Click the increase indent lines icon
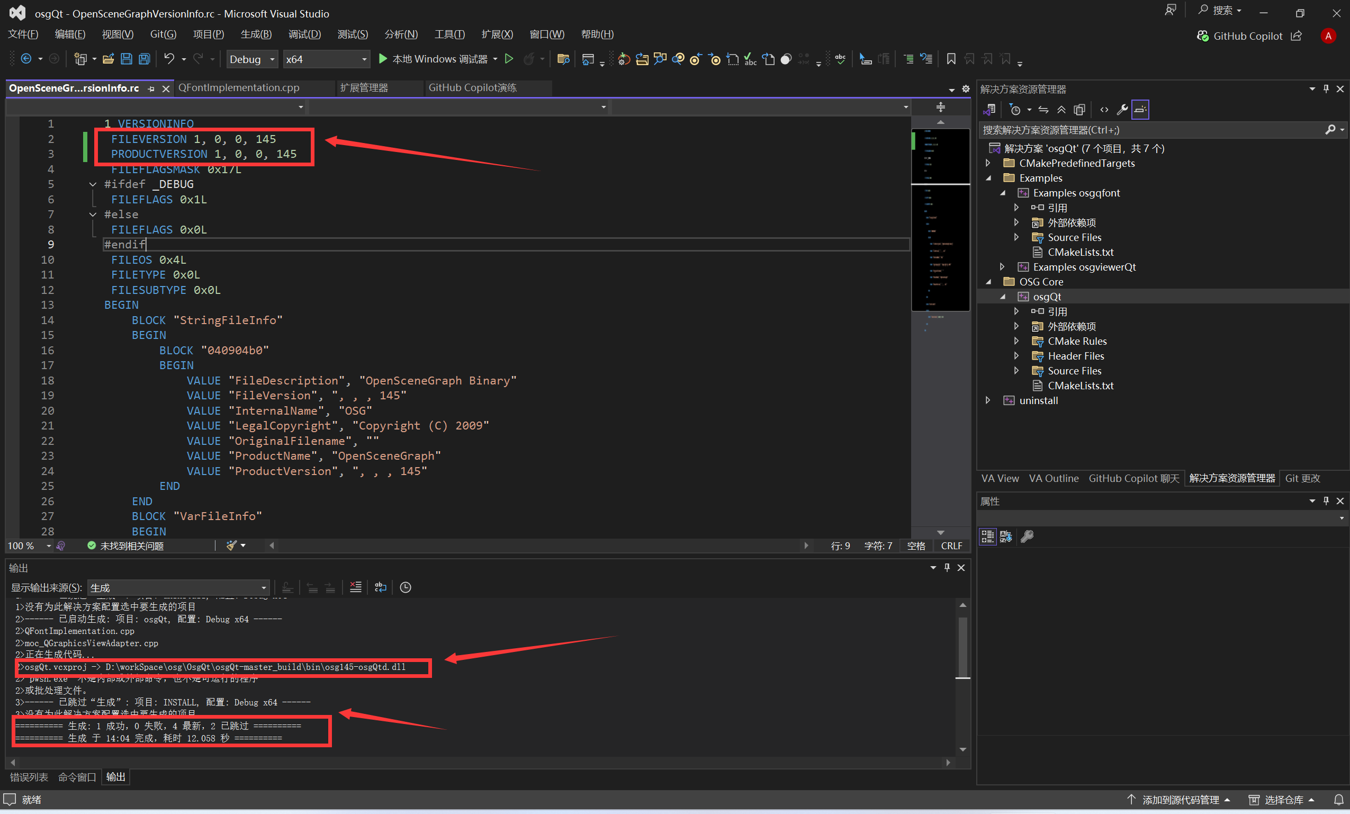Viewport: 1350px width, 814px height. click(x=908, y=59)
